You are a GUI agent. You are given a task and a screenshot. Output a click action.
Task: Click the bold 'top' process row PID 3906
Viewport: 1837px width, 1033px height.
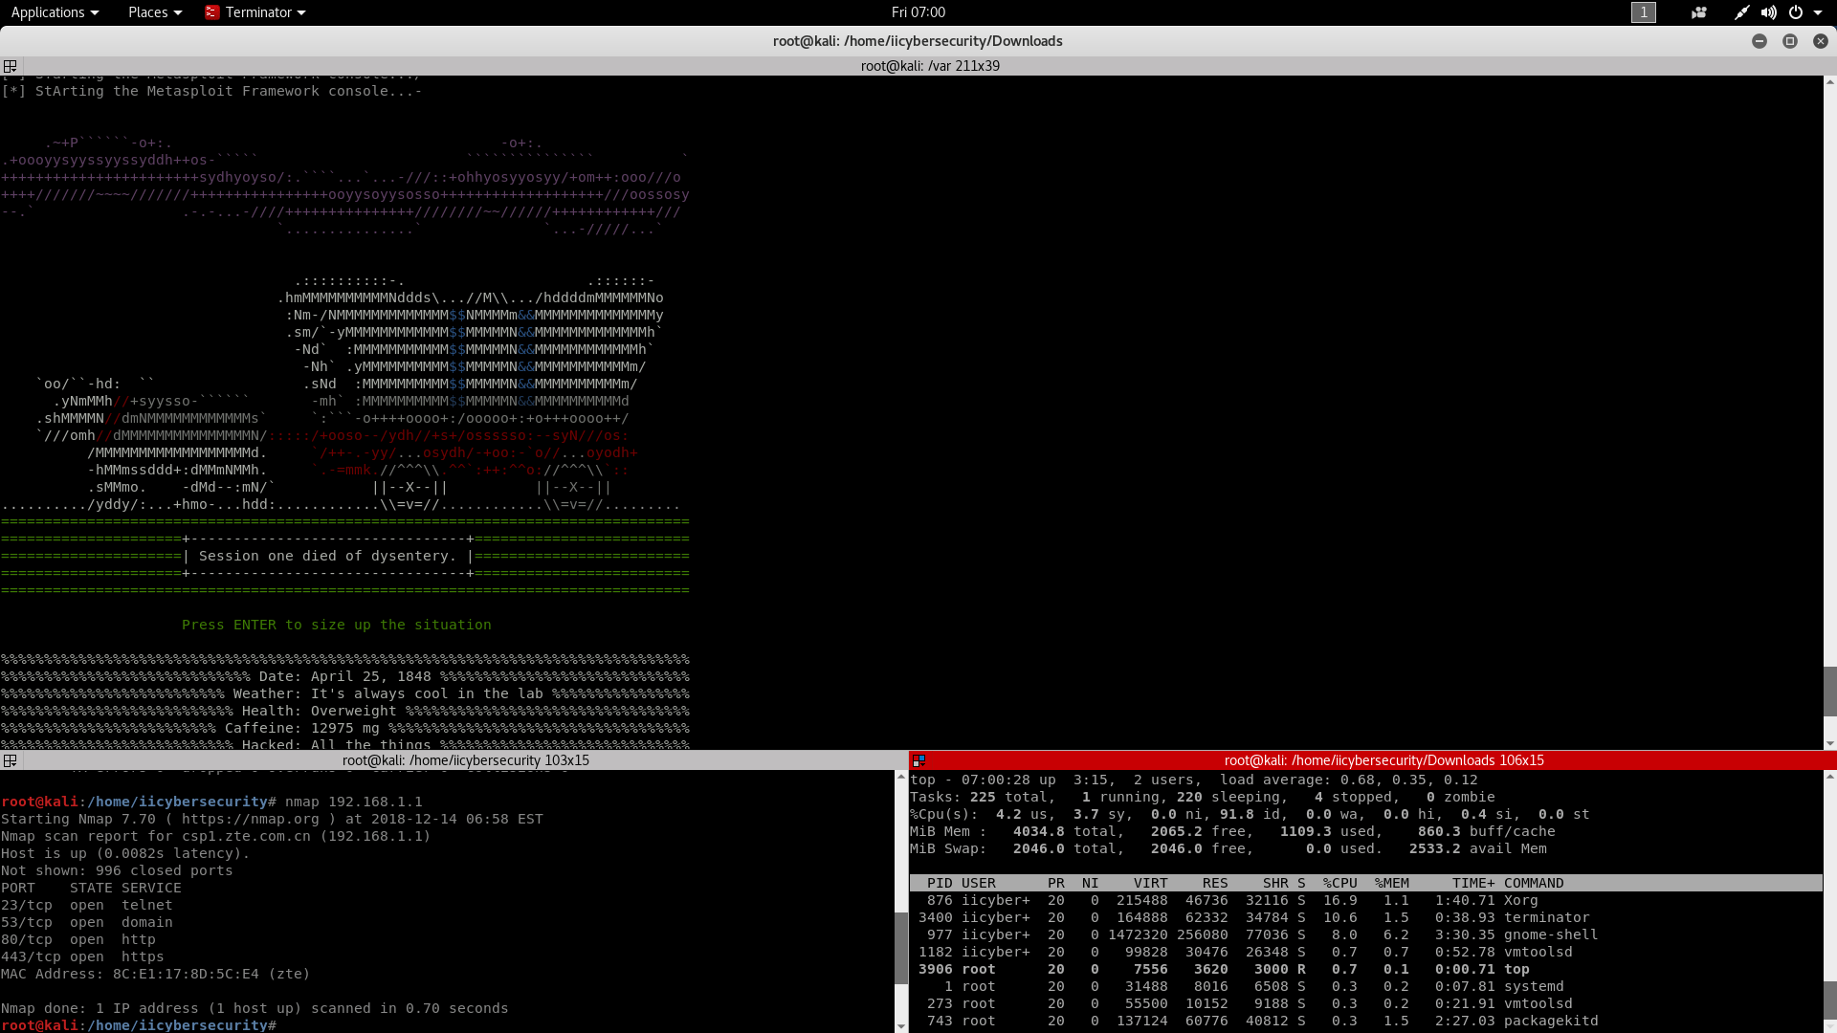point(1366,969)
